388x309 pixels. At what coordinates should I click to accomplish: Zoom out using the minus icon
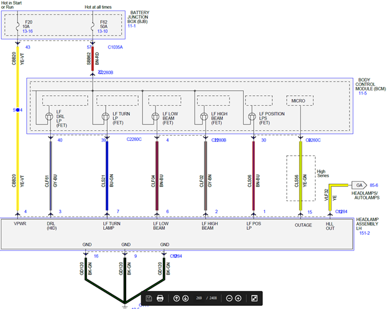pos(229,298)
